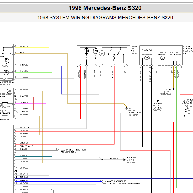This screenshot has width=193, height=193.
Task: Click the HOT IN RUN OR START label
Action: tap(188, 101)
